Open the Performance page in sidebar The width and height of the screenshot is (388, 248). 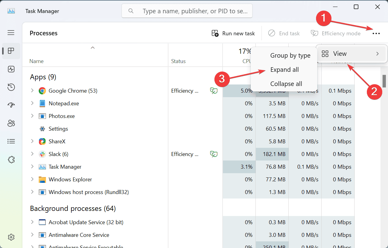(x=11, y=69)
